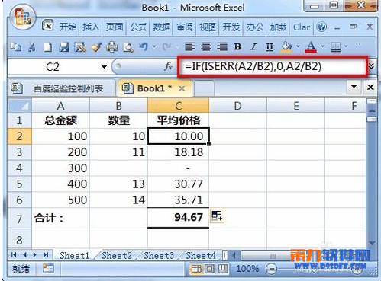Switch to Sheet4 tab
Screen dimensions: 381x281
click(201, 255)
